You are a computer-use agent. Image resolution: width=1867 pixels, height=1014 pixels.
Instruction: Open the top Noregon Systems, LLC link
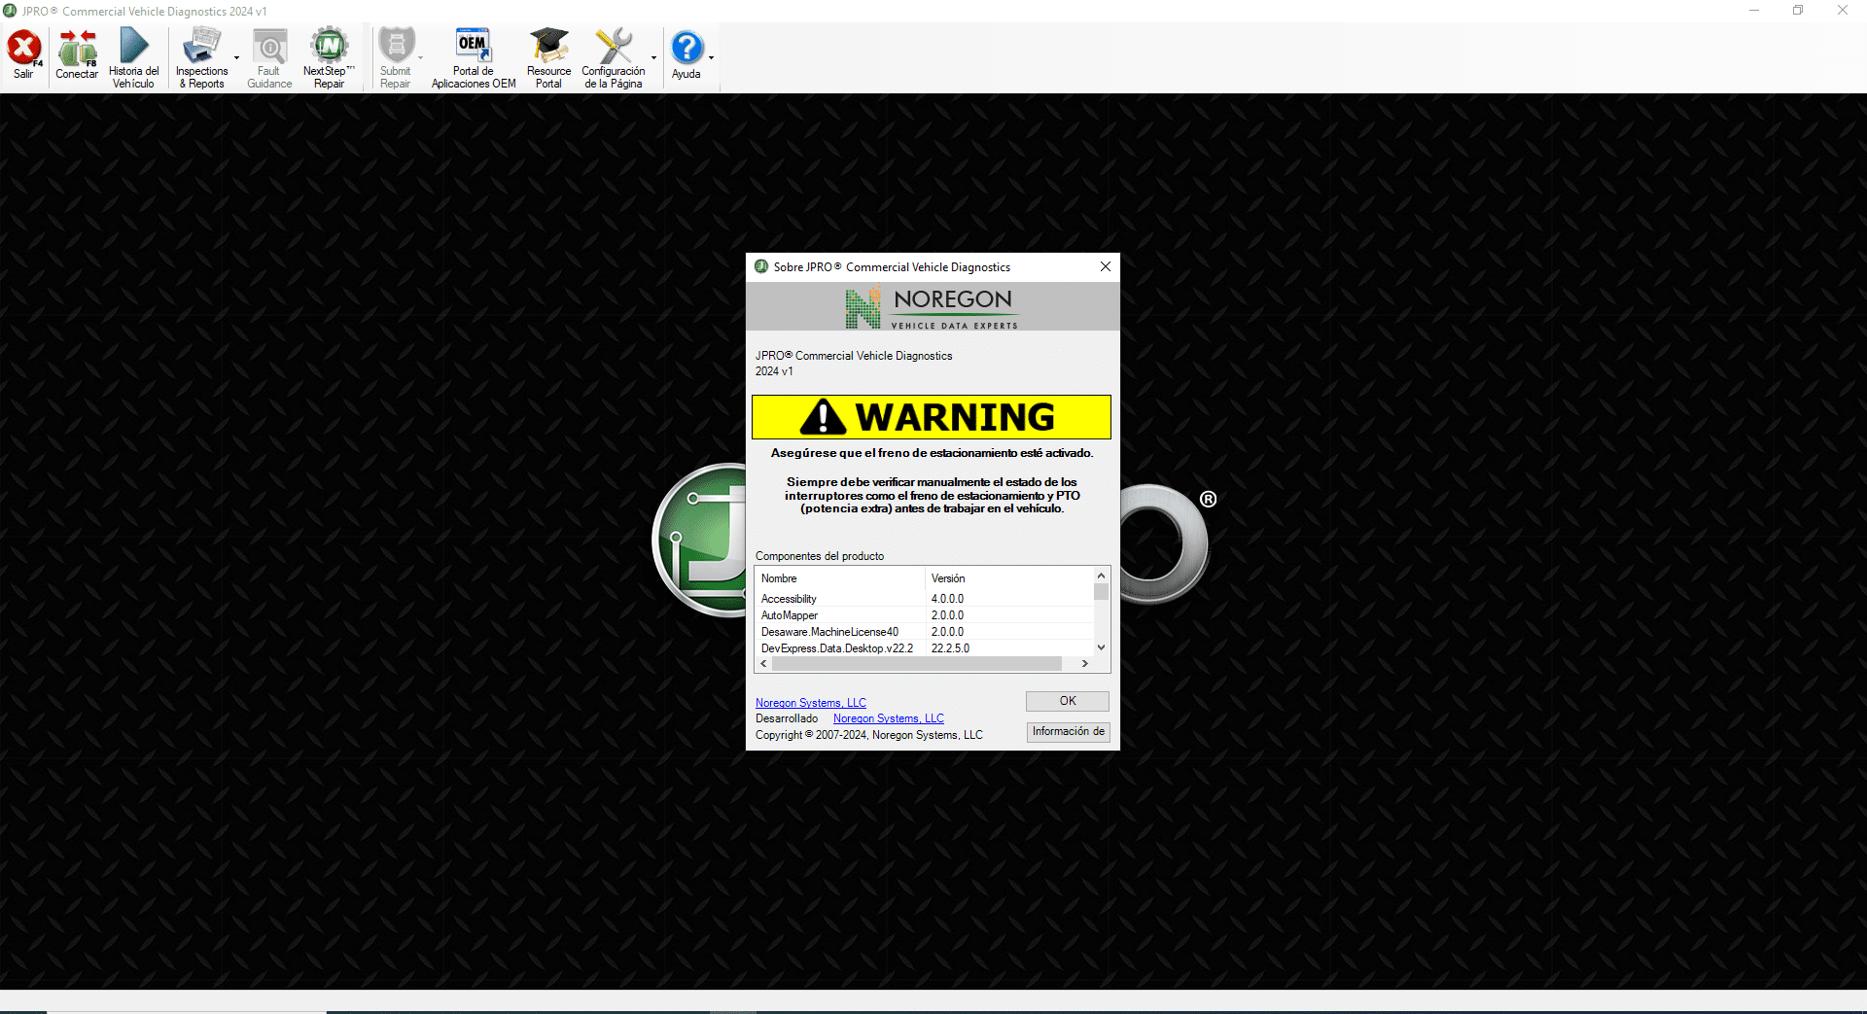click(x=810, y=703)
